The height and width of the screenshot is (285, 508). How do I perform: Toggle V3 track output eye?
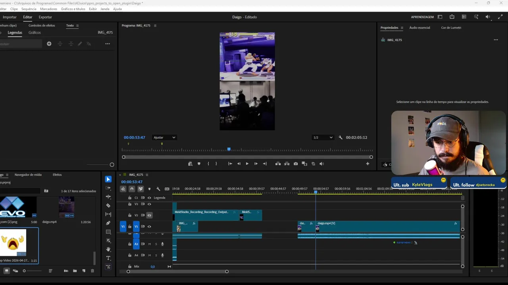pyautogui.click(x=149, y=204)
